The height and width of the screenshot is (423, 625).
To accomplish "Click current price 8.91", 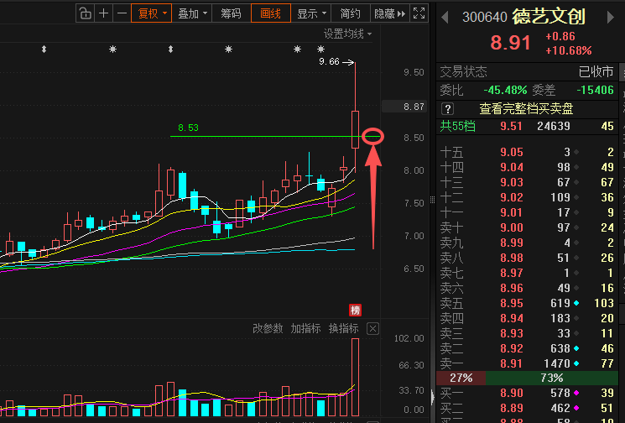I will click(x=511, y=43).
